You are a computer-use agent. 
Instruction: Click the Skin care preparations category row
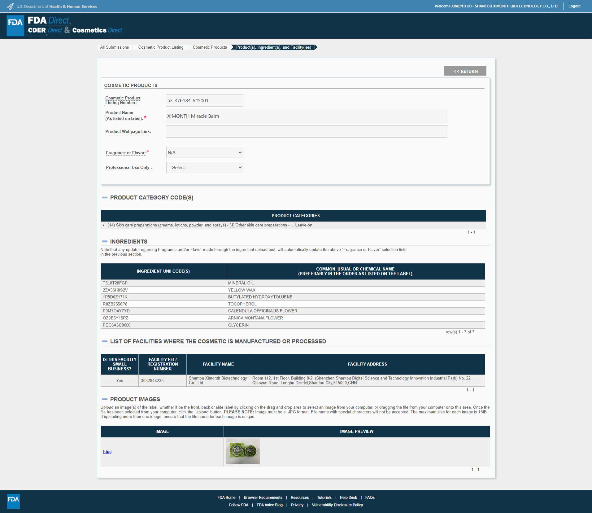point(293,225)
